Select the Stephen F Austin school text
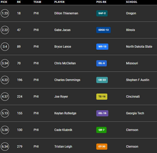Image resolution: width=157 pixels, height=153 pixels. coord(138,80)
